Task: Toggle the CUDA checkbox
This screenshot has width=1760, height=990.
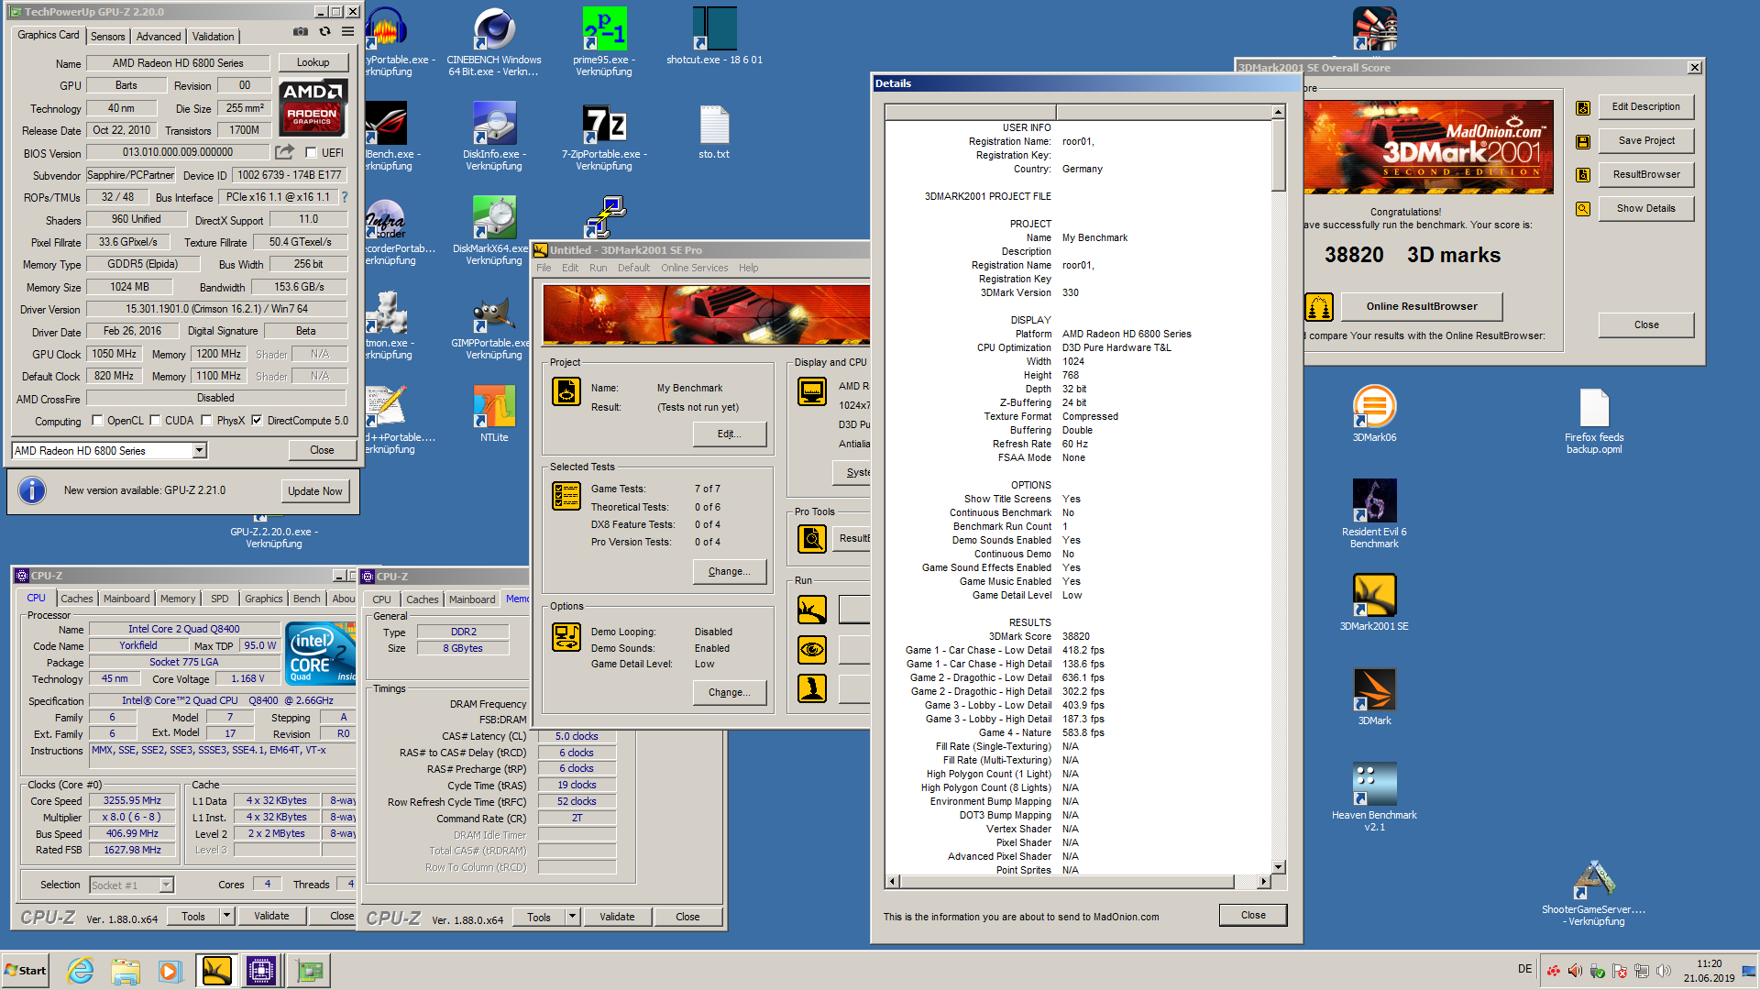Action: point(155,421)
